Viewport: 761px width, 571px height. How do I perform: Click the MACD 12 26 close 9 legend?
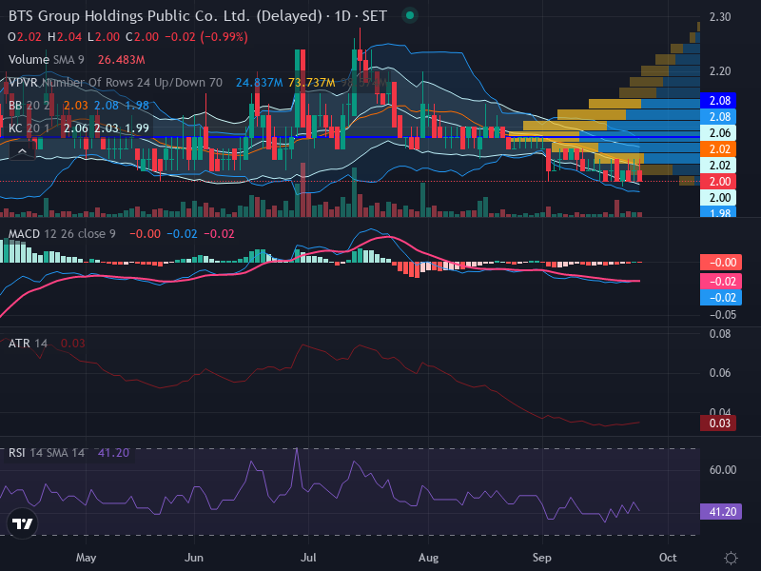[x=62, y=234]
